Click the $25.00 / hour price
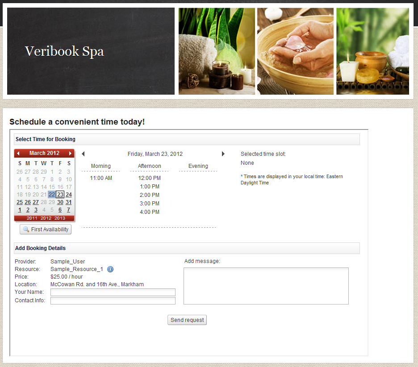Viewport: 418px width, 367px height. 67,277
